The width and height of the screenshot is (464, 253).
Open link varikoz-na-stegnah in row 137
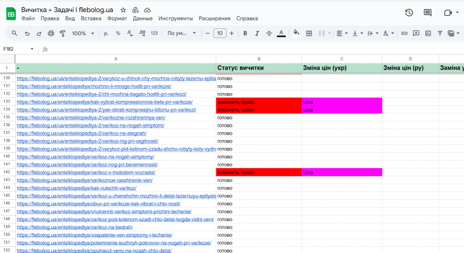tap(82, 133)
